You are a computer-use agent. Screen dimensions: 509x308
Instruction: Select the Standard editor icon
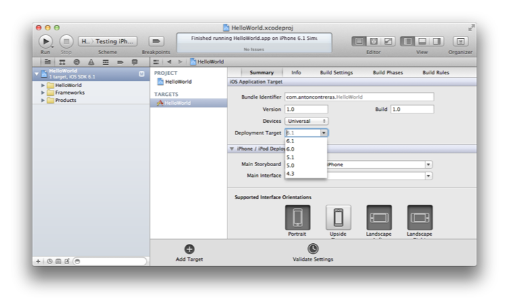[x=359, y=41]
